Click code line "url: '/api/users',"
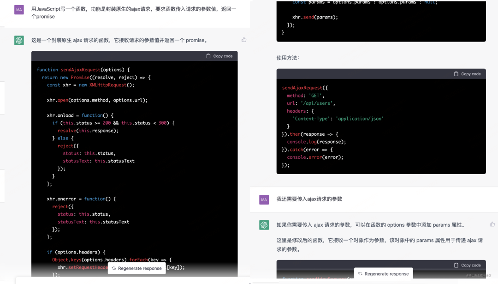The height and width of the screenshot is (284, 498). pos(311,103)
